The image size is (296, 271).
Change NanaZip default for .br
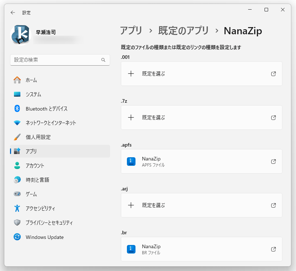click(201, 249)
